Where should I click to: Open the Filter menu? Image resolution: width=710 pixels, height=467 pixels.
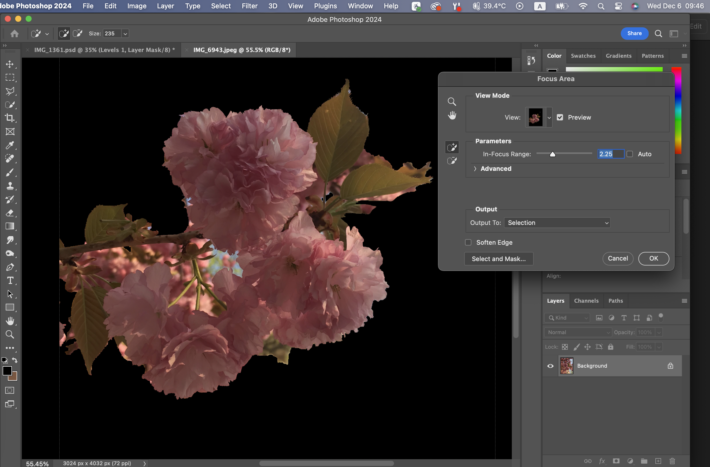(249, 6)
